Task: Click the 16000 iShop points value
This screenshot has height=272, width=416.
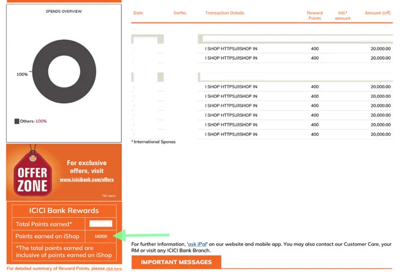Action: (x=101, y=236)
